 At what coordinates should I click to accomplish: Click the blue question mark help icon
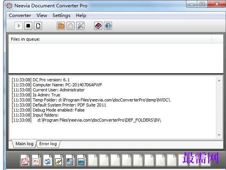(x=108, y=26)
